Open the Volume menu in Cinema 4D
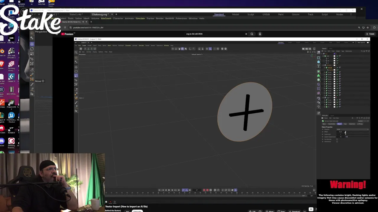378x212 pixels. coord(95,19)
